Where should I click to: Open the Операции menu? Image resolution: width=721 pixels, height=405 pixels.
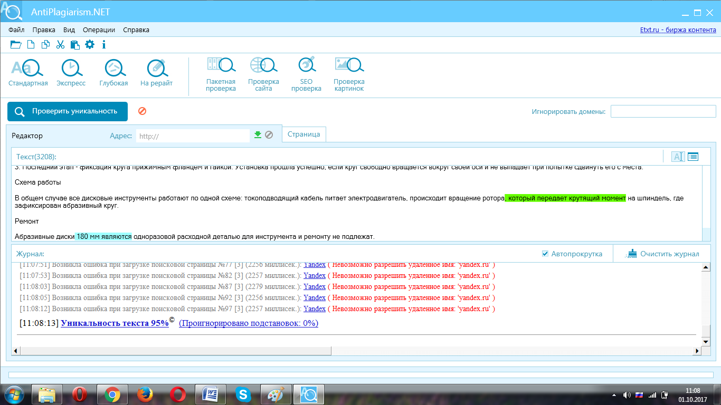coord(99,30)
